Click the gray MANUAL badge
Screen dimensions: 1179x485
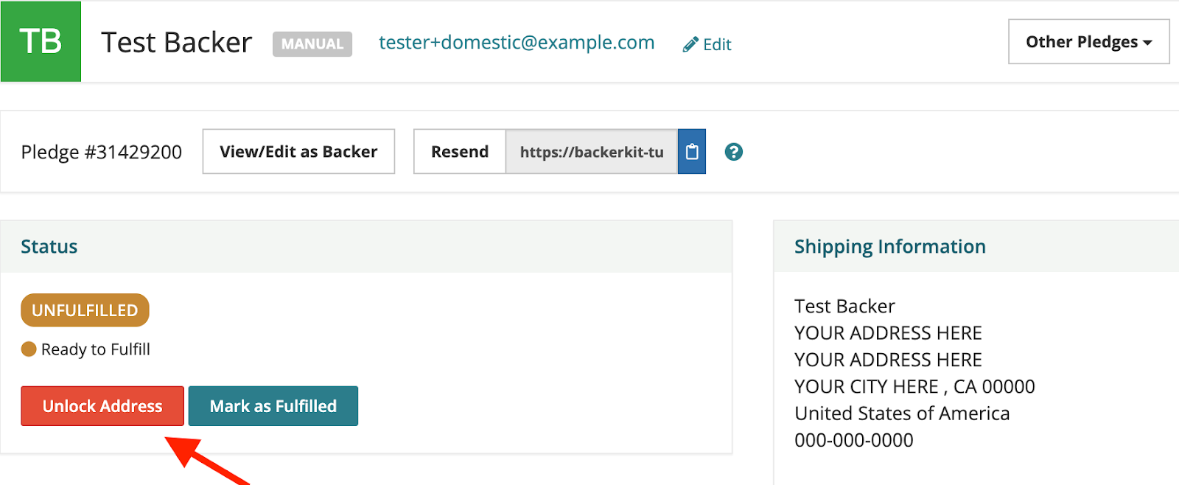(312, 44)
